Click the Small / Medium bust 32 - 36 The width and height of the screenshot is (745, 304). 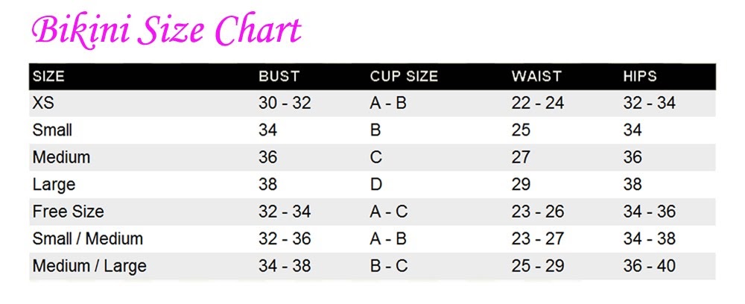[285, 239]
